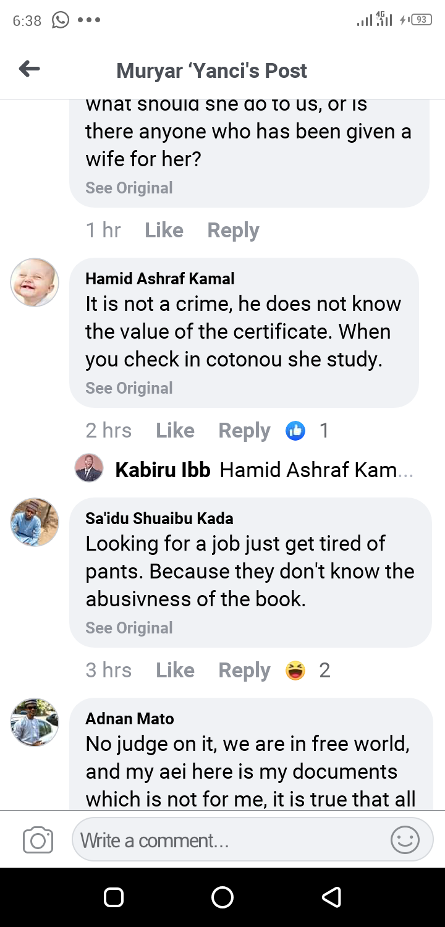Tap the Write a comment field

pyautogui.click(x=229, y=840)
